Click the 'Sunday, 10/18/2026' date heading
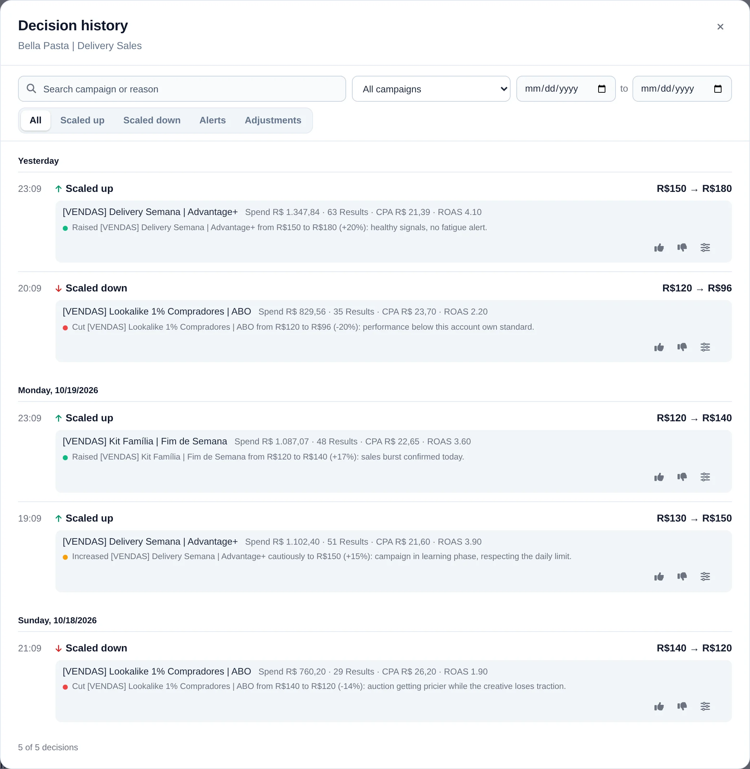Viewport: 750px width, 769px height. pos(57,620)
